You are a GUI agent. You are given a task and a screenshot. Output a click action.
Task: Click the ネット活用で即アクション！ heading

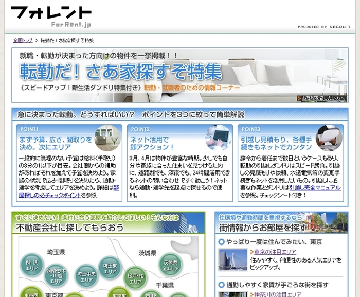152,143
